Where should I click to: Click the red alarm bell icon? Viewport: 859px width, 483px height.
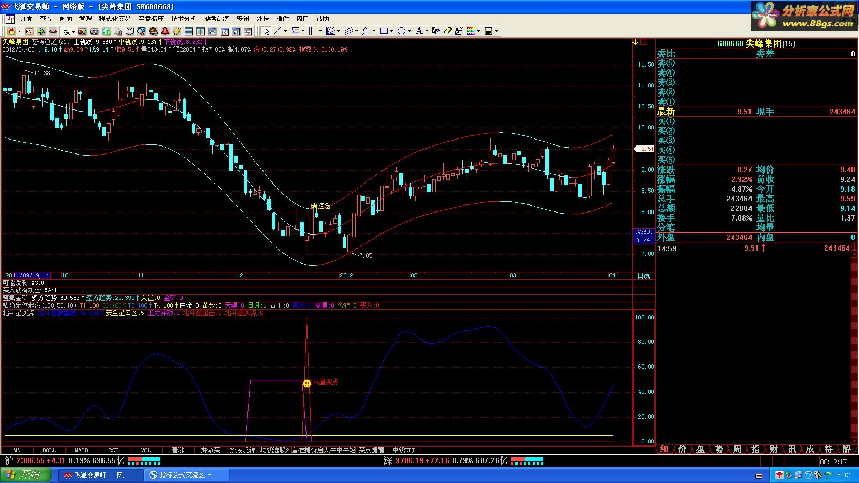coord(165,32)
